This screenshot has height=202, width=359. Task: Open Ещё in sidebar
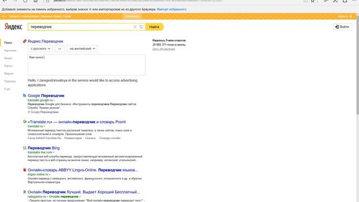(x=7, y=89)
